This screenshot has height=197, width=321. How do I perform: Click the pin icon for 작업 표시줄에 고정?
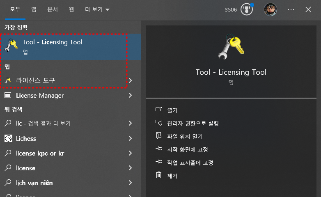point(159,162)
